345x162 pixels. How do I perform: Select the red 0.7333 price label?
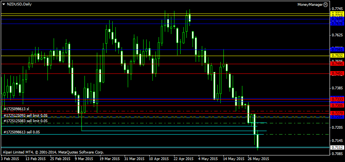pyautogui.click(x=337, y=99)
